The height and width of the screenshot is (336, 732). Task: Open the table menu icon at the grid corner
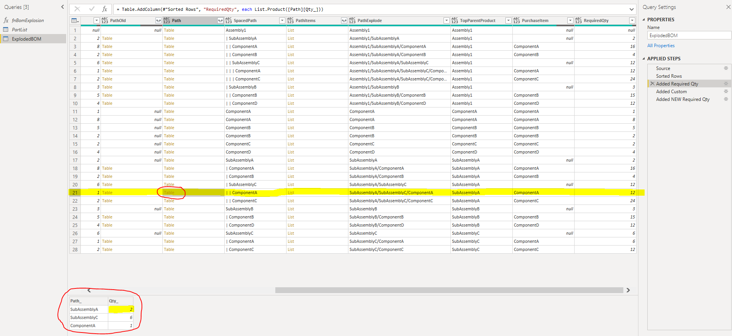(x=75, y=20)
